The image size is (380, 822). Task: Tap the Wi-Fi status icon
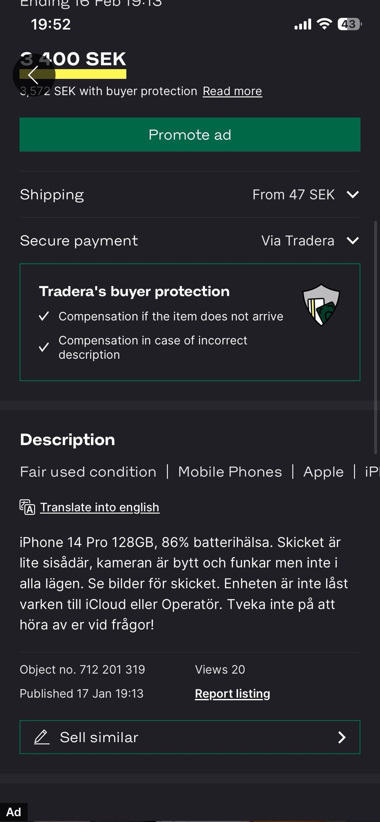(324, 24)
